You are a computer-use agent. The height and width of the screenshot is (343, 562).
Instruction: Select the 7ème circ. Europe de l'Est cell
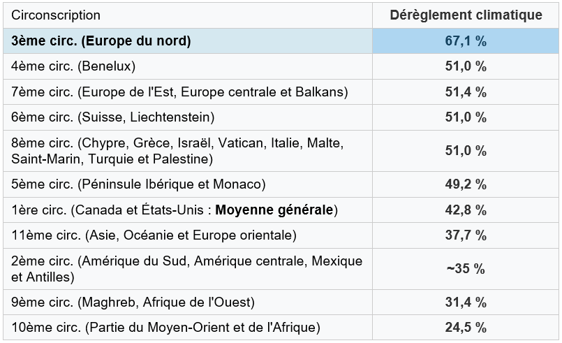(x=179, y=92)
